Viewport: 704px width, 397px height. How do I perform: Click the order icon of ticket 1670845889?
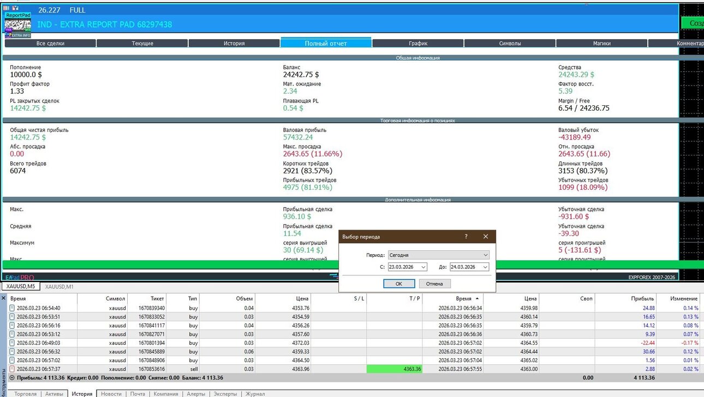pos(13,352)
